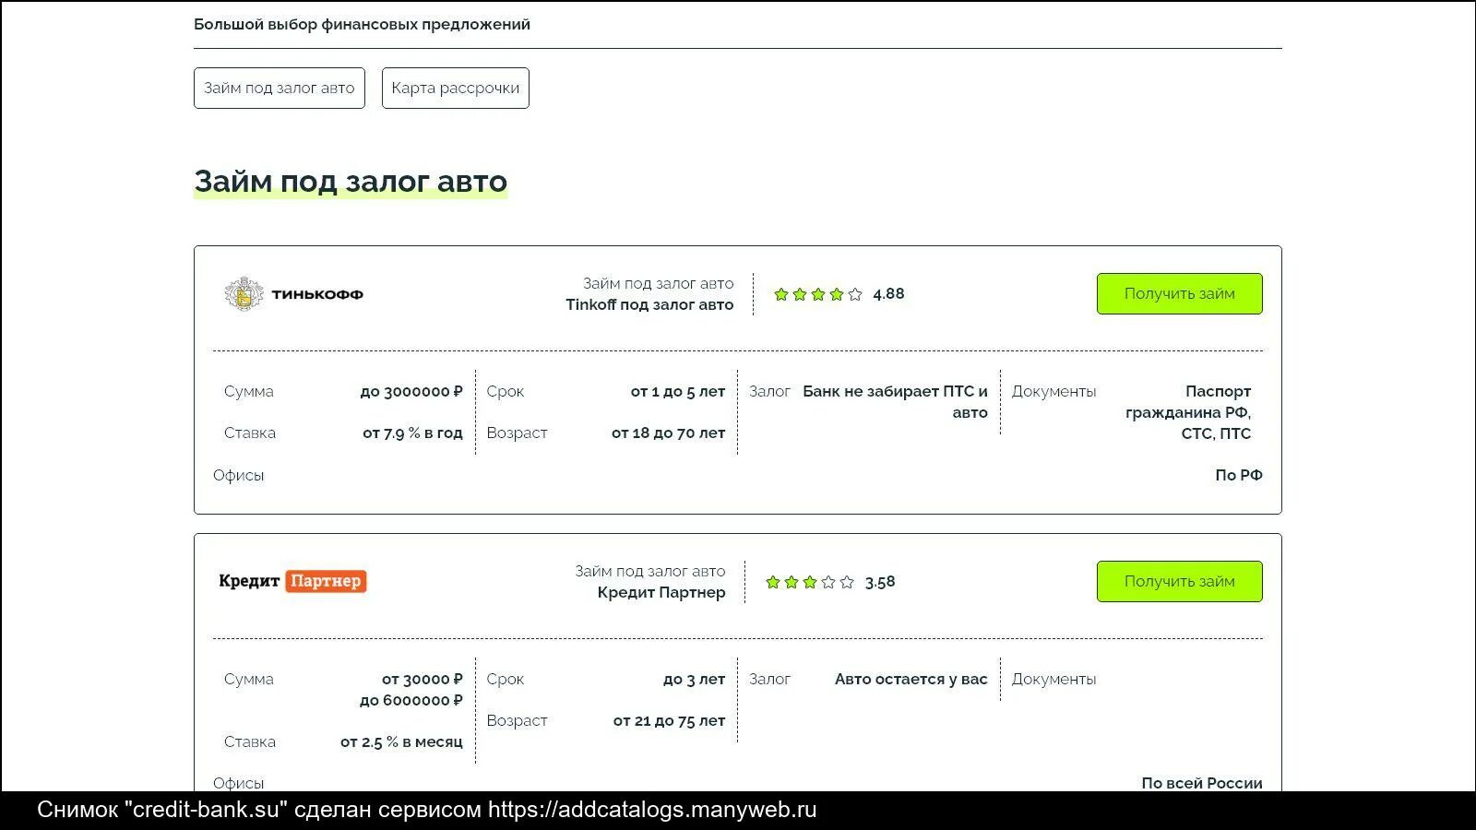Click the Займ под залог авто heading

pos(351,182)
